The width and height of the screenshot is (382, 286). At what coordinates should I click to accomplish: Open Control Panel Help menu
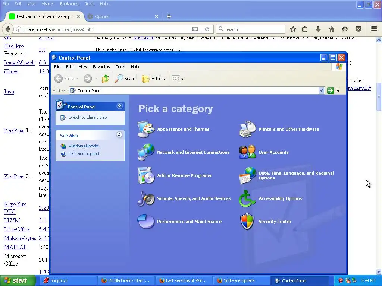pyautogui.click(x=135, y=67)
